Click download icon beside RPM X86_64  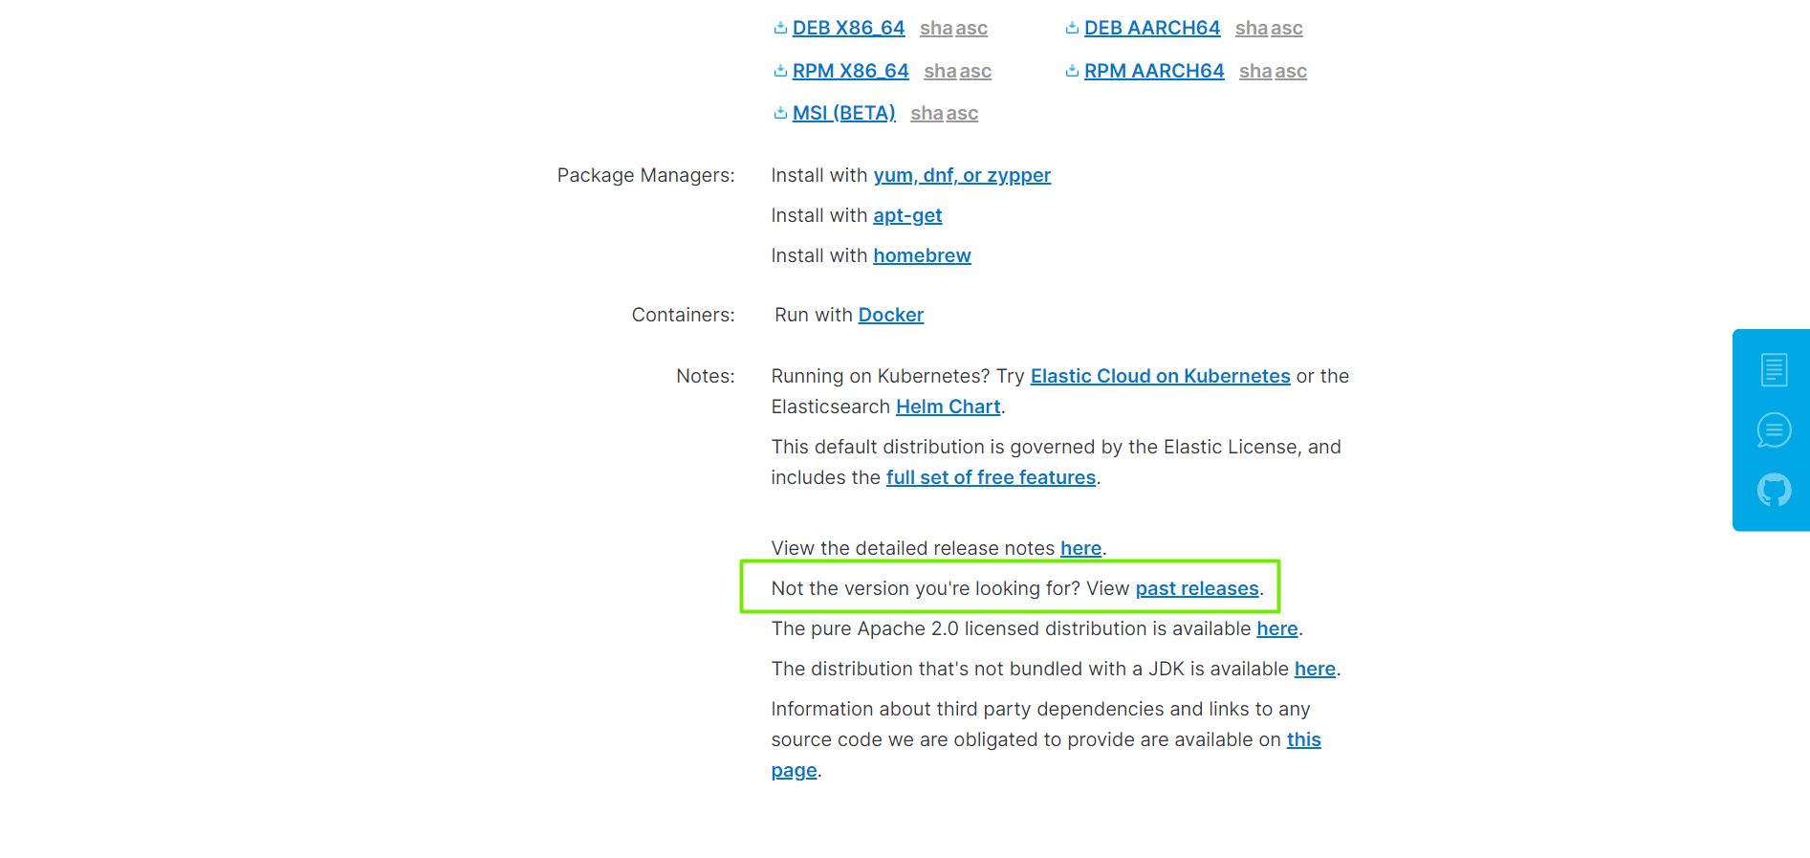(x=780, y=71)
